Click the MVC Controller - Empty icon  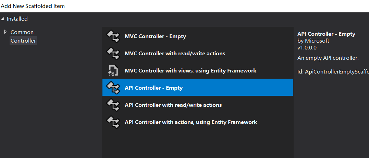(x=113, y=36)
